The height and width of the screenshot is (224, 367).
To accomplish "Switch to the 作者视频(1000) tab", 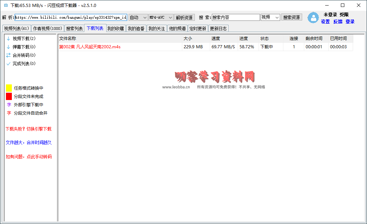I will [x=47, y=28].
